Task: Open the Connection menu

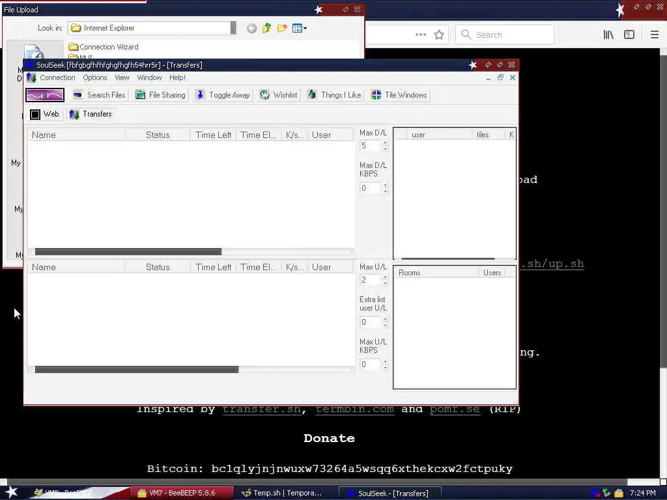Action: tap(57, 78)
